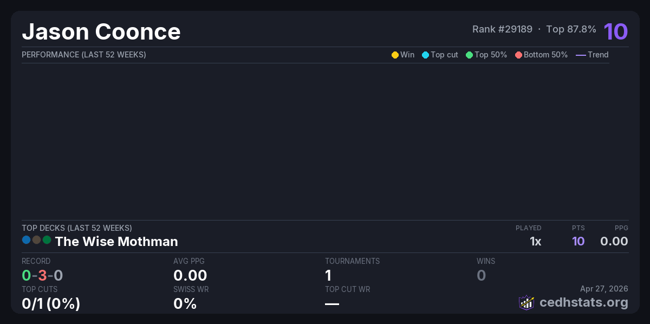Viewport: 650px width, 324px height.
Task: Click the green mana color icon
Action: 47,239
